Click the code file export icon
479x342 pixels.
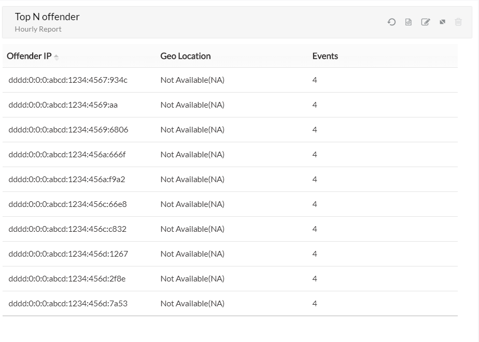408,22
